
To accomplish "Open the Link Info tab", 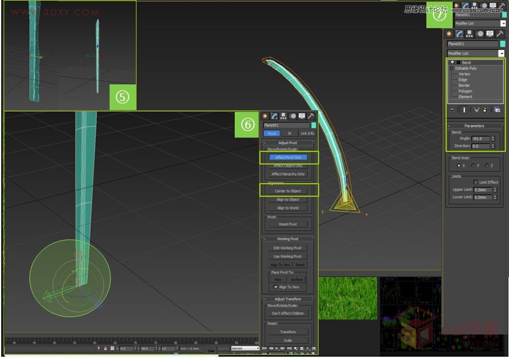I will [x=308, y=133].
